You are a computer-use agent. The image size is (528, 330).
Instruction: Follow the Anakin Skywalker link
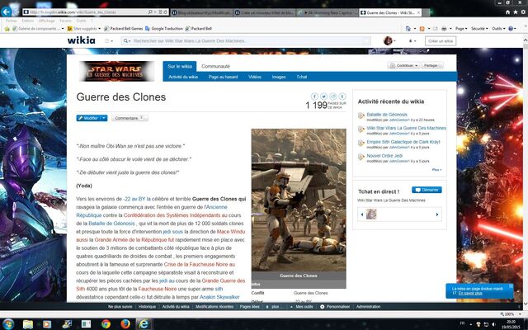pos(219,297)
